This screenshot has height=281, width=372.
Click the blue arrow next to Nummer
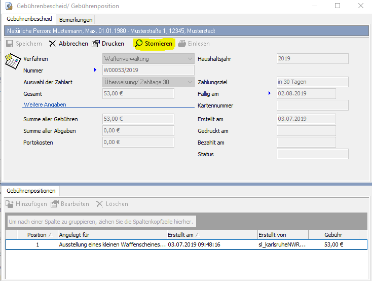95,70
